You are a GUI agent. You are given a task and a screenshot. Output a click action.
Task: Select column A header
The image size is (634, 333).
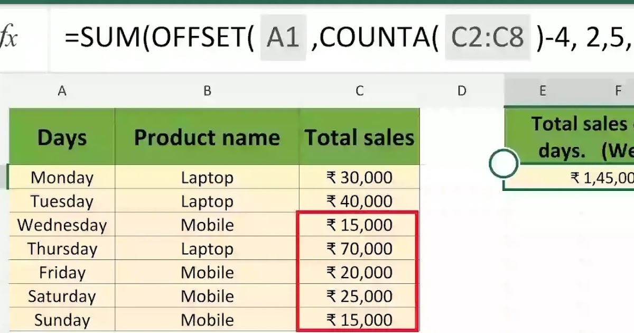[x=62, y=90]
